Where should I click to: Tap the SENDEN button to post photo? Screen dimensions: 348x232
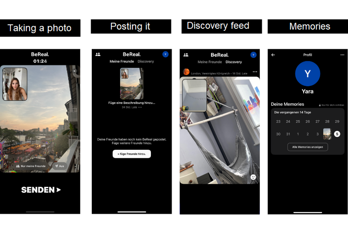click(41, 190)
